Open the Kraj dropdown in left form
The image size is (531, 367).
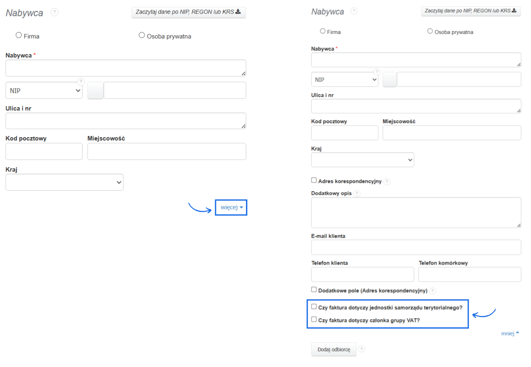point(65,182)
